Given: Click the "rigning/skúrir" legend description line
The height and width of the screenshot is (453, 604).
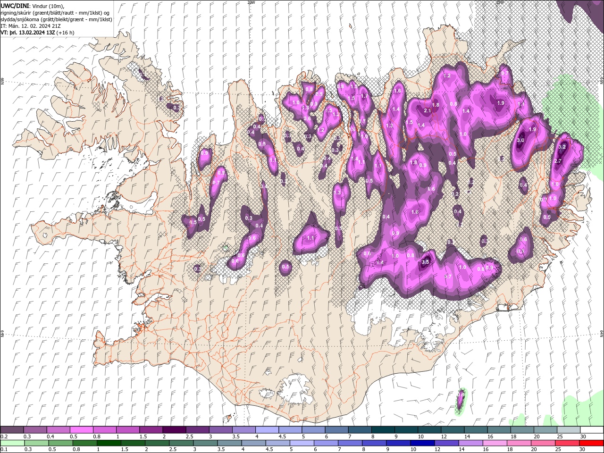Looking at the screenshot, I should pyautogui.click(x=56, y=12).
